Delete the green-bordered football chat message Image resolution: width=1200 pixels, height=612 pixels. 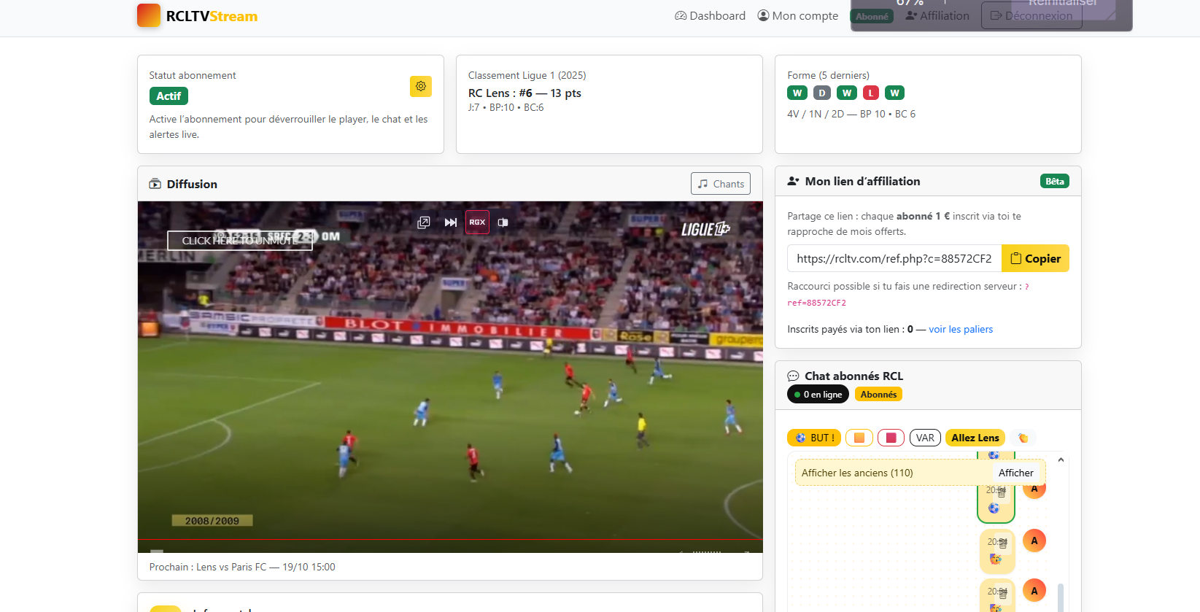coord(1002,493)
